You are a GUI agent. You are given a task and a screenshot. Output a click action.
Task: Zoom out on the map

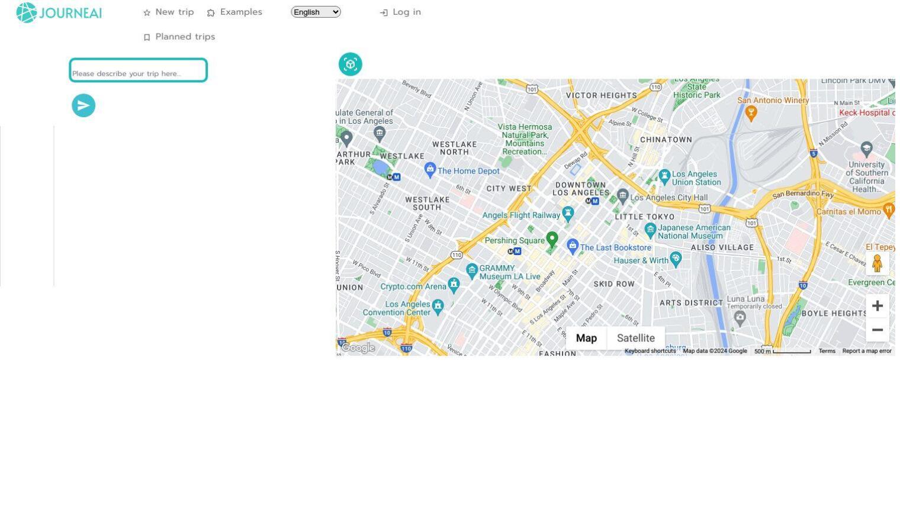(877, 330)
